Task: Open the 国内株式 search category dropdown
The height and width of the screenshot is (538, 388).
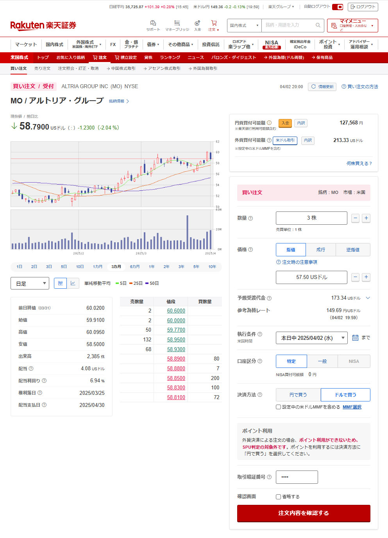Action: tap(244, 25)
